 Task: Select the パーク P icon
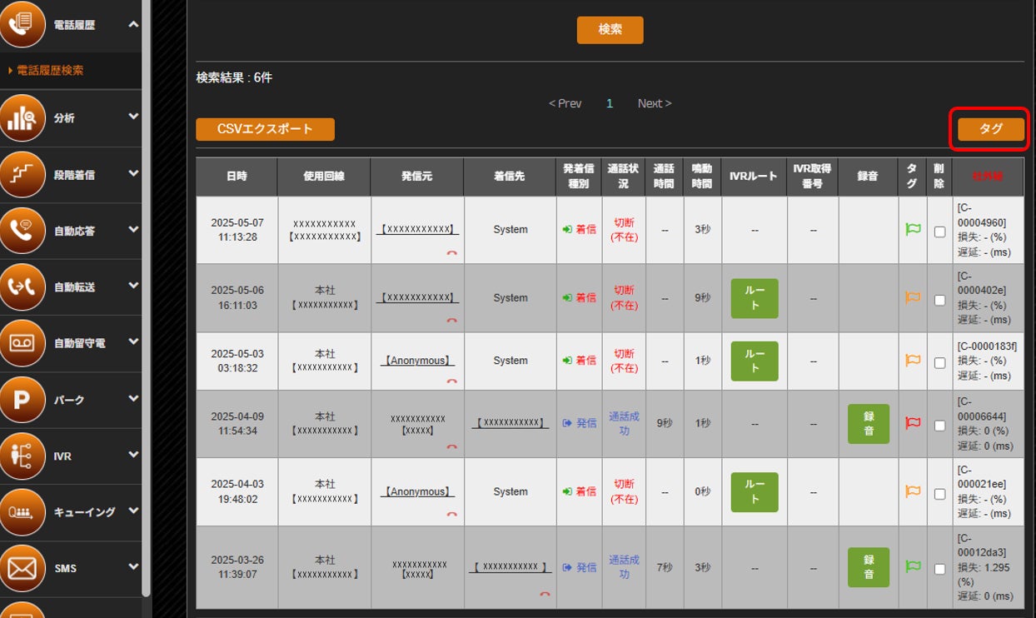22,400
